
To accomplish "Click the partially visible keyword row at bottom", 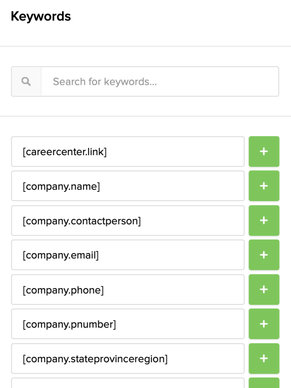I will pyautogui.click(x=127, y=385).
